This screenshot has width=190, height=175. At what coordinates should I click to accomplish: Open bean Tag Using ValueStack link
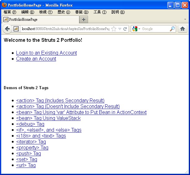point(48,118)
